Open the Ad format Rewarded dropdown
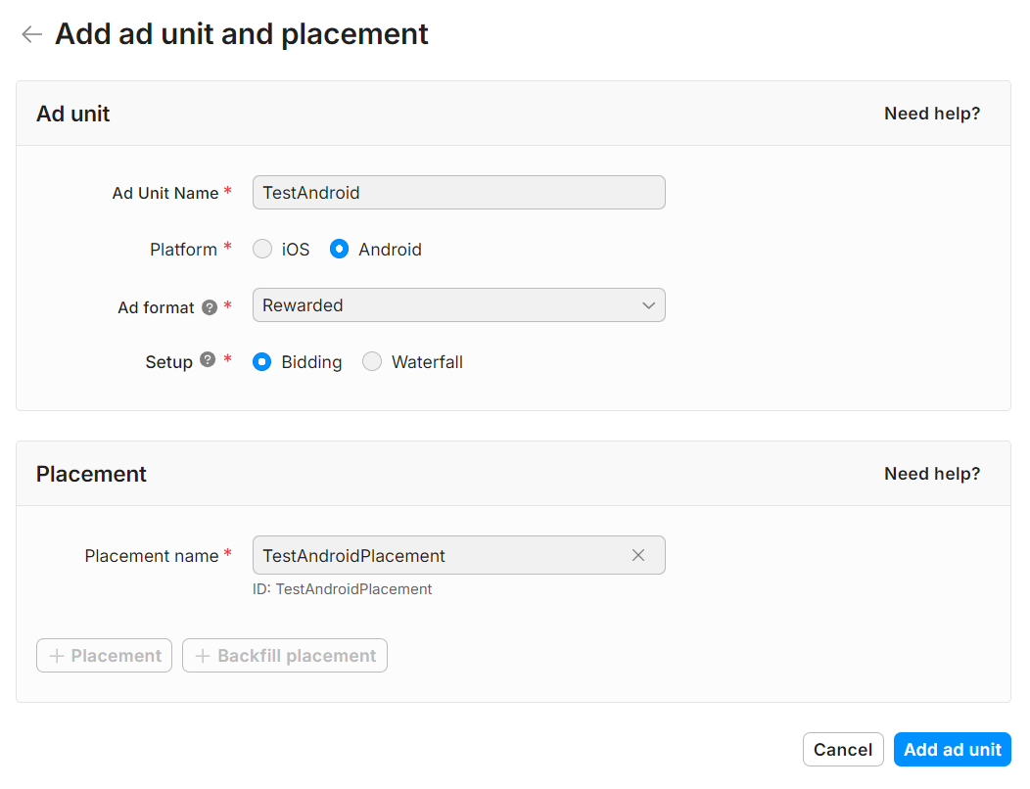 click(458, 304)
